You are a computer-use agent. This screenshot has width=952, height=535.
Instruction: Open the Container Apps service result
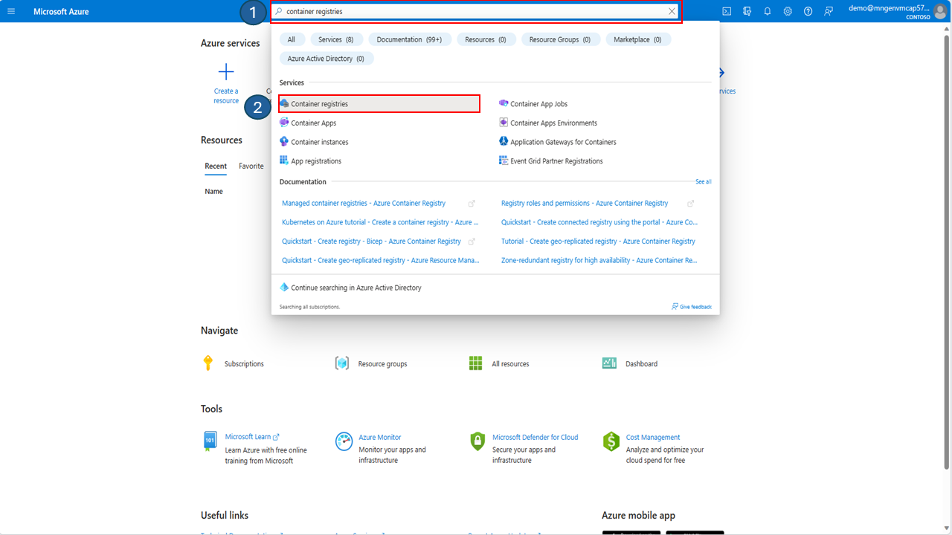[313, 123]
